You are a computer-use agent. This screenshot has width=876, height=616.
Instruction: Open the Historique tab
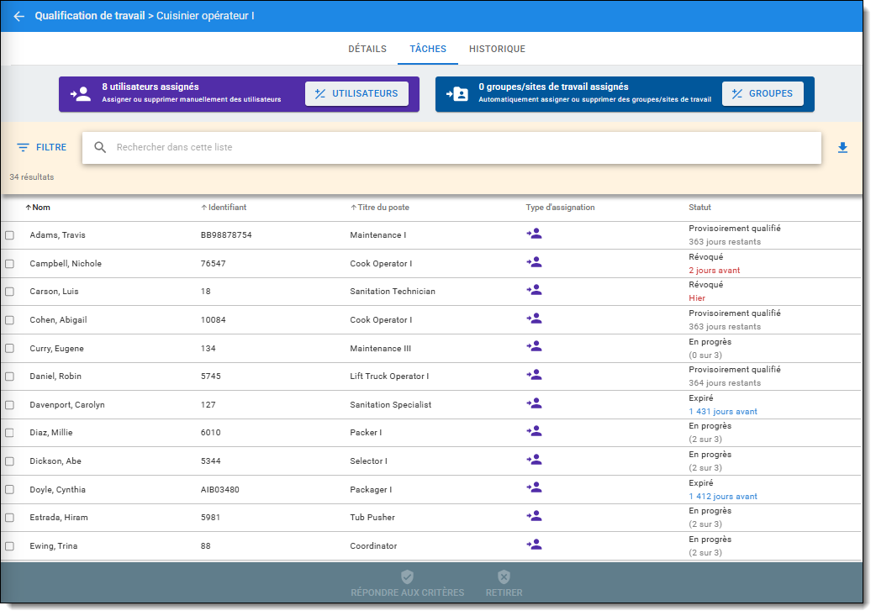497,49
